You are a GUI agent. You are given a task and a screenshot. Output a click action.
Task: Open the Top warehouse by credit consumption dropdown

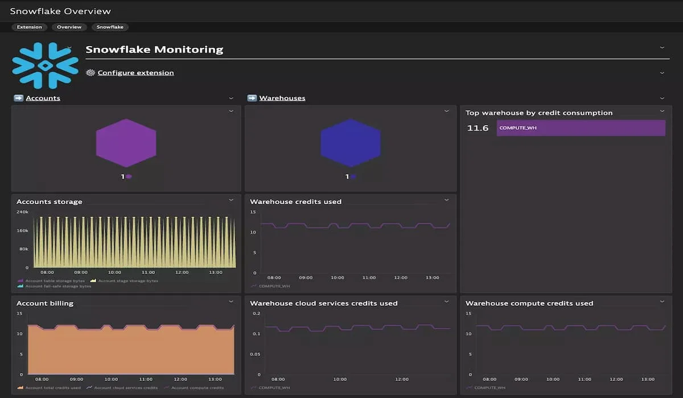(662, 112)
